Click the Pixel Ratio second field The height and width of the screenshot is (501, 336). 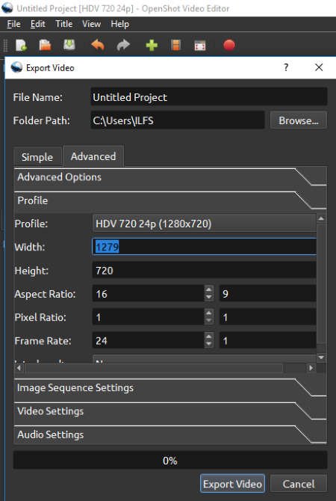268,317
